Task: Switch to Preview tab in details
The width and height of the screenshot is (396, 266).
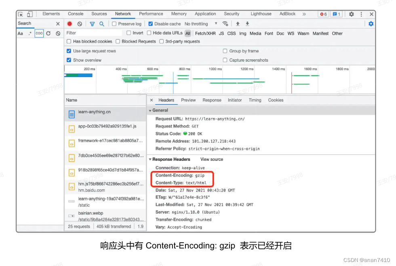Action: 188,100
